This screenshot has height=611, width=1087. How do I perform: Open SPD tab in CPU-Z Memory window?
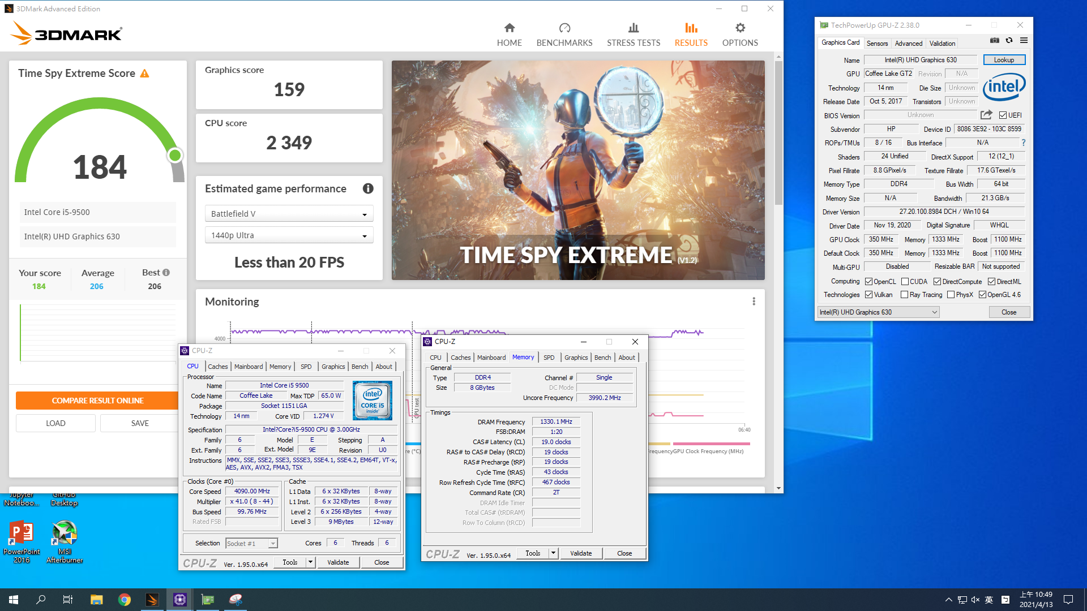click(549, 358)
